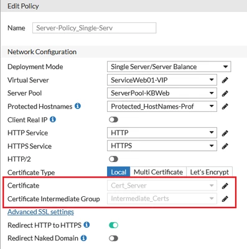Edit the Protected Hostnames pencil icon
Viewport: 247px width, 249px height.
[225, 107]
